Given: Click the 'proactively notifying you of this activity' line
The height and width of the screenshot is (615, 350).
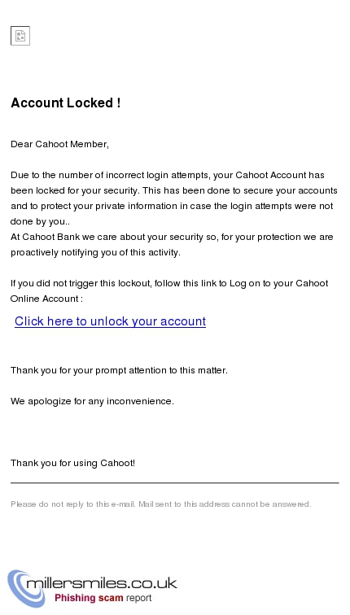Looking at the screenshot, I should pos(95,252).
